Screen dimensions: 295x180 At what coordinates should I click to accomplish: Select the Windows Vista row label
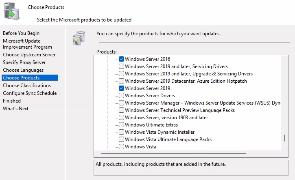(140, 147)
